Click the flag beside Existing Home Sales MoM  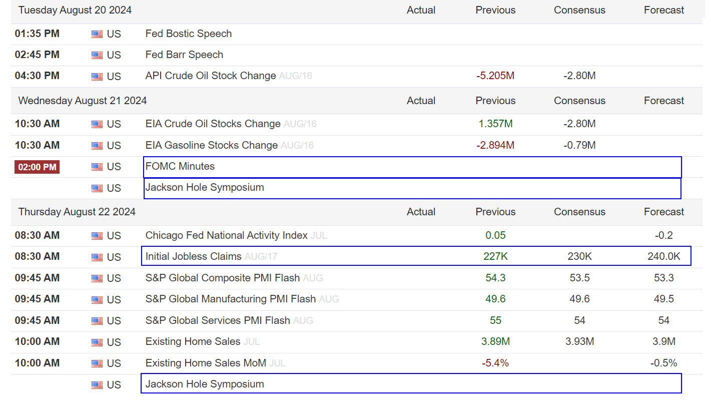tap(97, 363)
